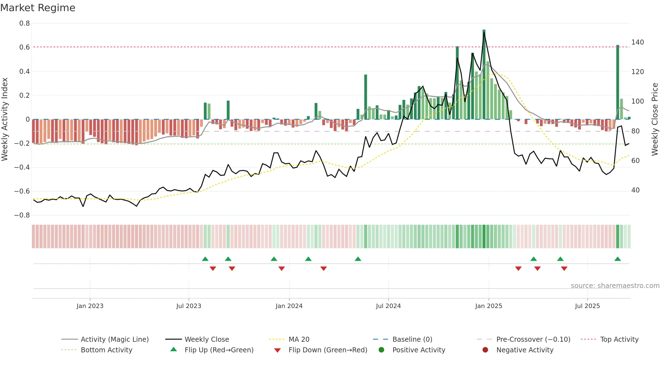Select the last Flip Up triangle after Jul 2025

(617, 259)
